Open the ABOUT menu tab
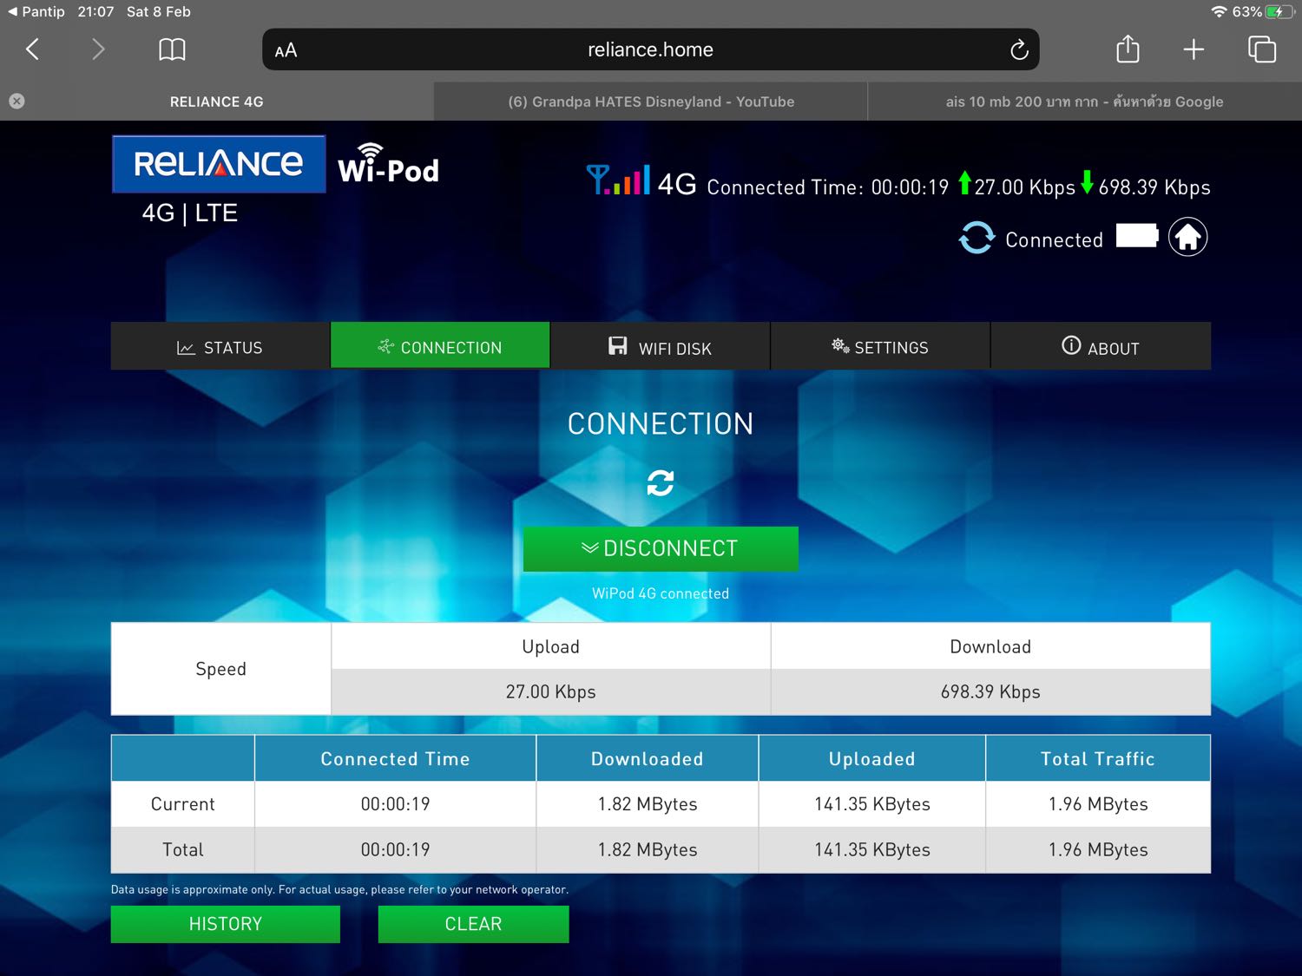 coord(1101,346)
